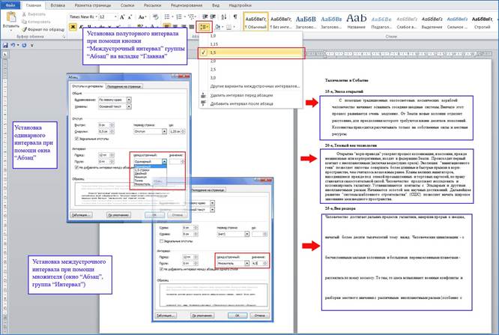
Task: Toggle the unchecked mirror indents checkbox in rear dialog
Action: point(161,241)
